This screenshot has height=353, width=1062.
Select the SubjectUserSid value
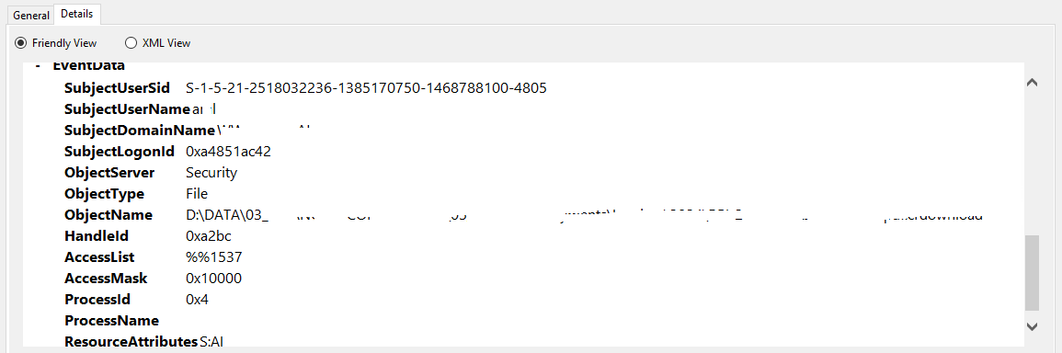366,88
